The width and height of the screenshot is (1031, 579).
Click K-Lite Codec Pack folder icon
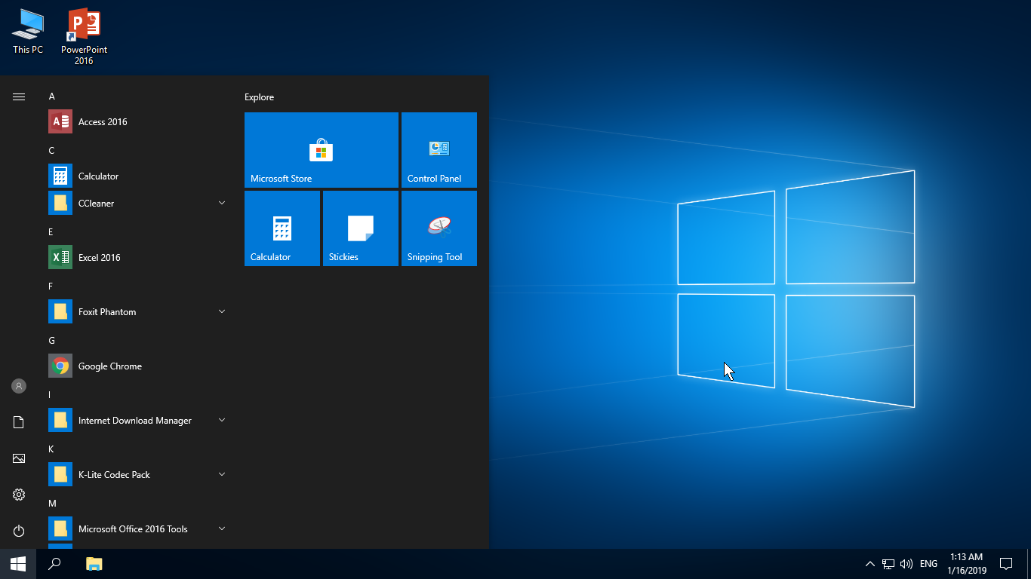60,474
